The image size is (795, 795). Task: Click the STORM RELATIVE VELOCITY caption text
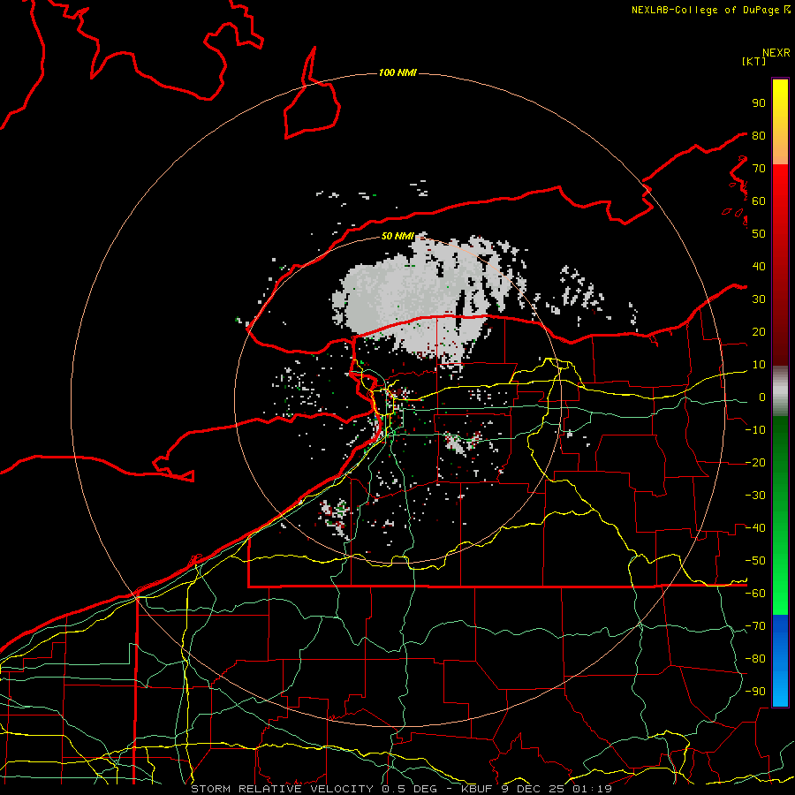[282, 789]
